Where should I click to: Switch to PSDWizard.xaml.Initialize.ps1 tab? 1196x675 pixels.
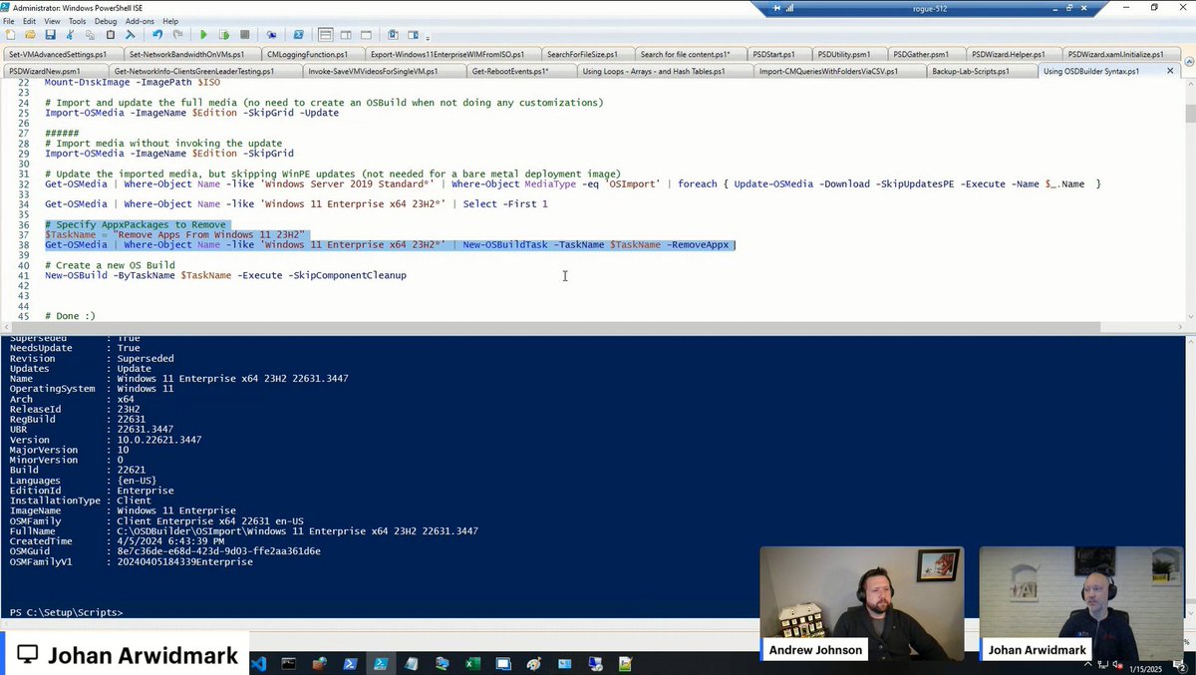click(x=1122, y=54)
